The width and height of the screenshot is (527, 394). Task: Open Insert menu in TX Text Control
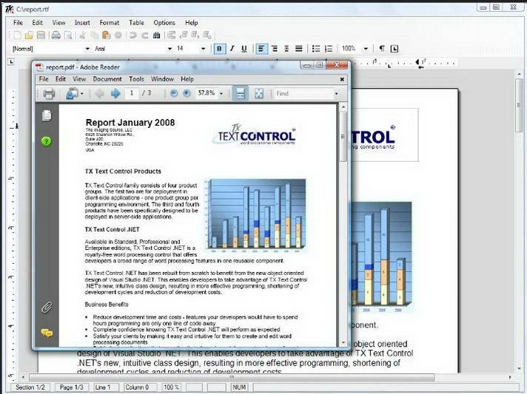tap(82, 23)
